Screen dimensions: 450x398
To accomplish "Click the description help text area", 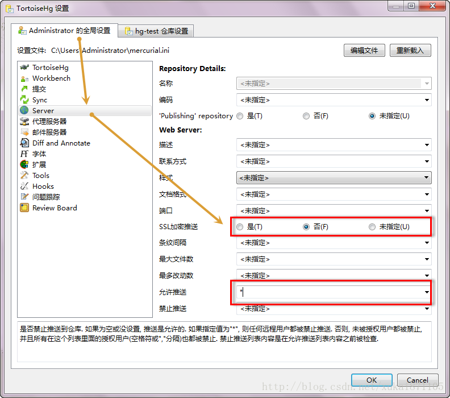I will (224, 342).
